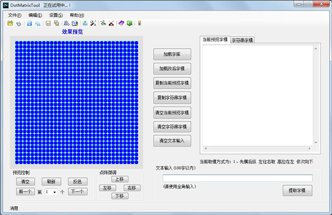
Task: Click the yellow key/lock registration icon
Action: pos(139,23)
